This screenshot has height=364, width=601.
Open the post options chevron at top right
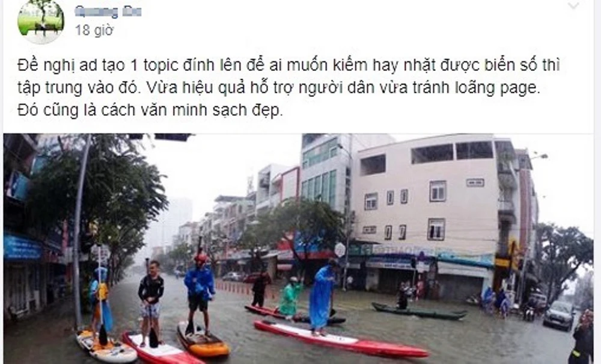tap(573, 5)
